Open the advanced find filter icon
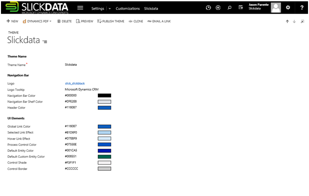 241,8
